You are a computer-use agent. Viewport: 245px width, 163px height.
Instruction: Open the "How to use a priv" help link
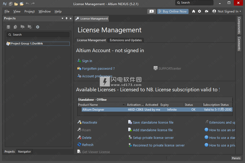[222, 145]
